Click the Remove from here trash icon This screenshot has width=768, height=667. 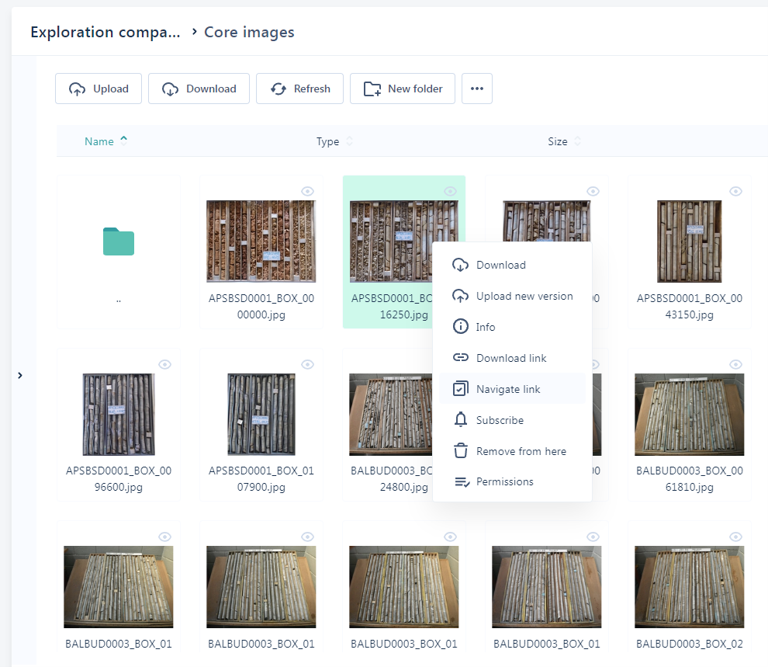tap(461, 451)
